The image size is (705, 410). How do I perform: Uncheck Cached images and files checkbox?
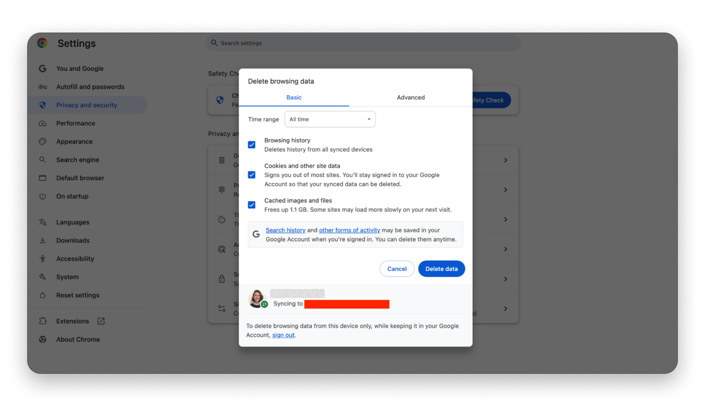click(x=252, y=205)
